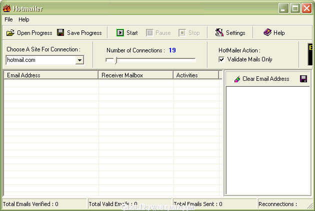Image resolution: width=315 pixels, height=211 pixels.
Task: Click the Number of Connections slider thumb
Action: (115, 60)
